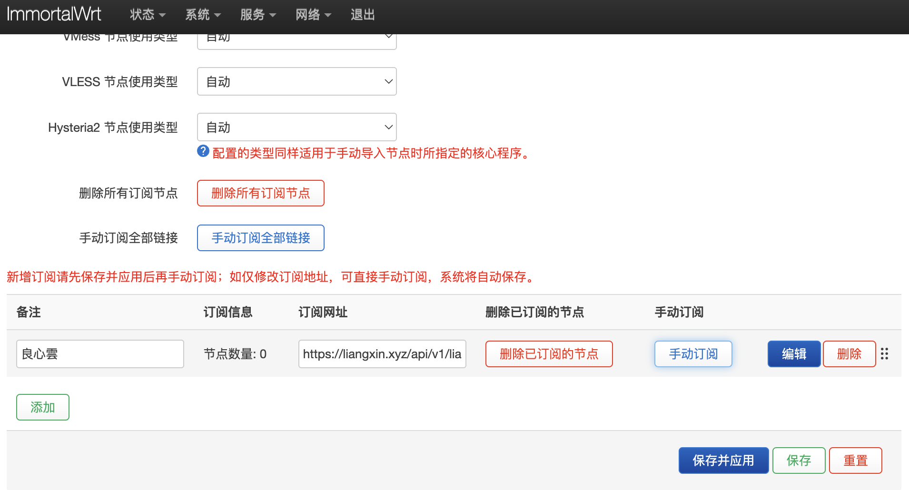Click the Hysteria2 节点使用类型 label
This screenshot has width=909, height=490.
113,127
